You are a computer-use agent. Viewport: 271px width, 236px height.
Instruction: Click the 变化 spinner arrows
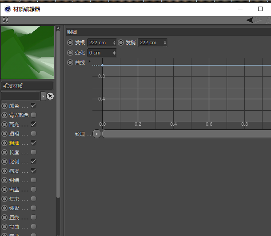[x=114, y=53]
